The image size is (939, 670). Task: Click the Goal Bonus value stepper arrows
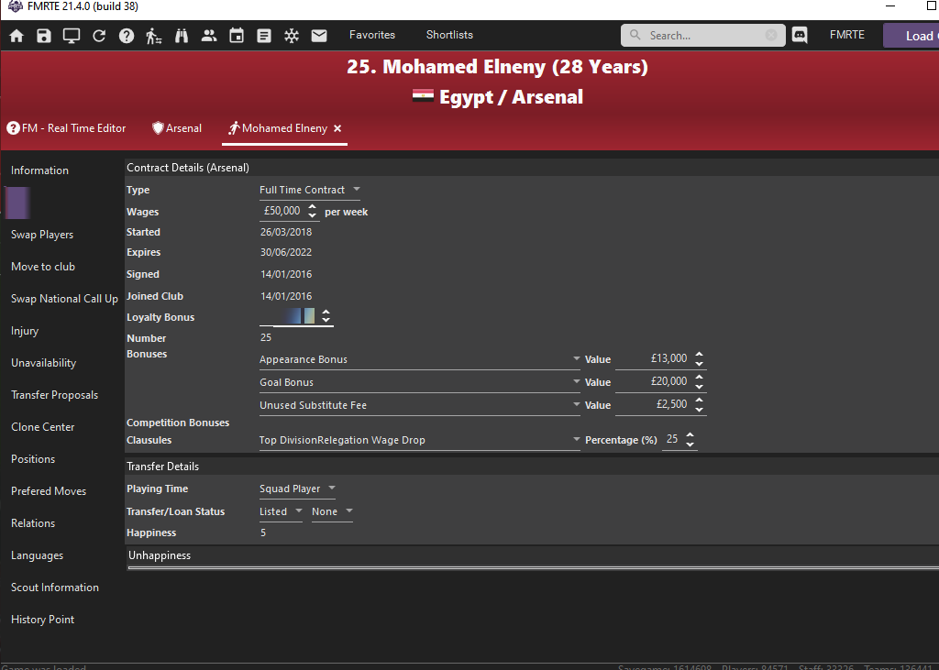(x=699, y=381)
